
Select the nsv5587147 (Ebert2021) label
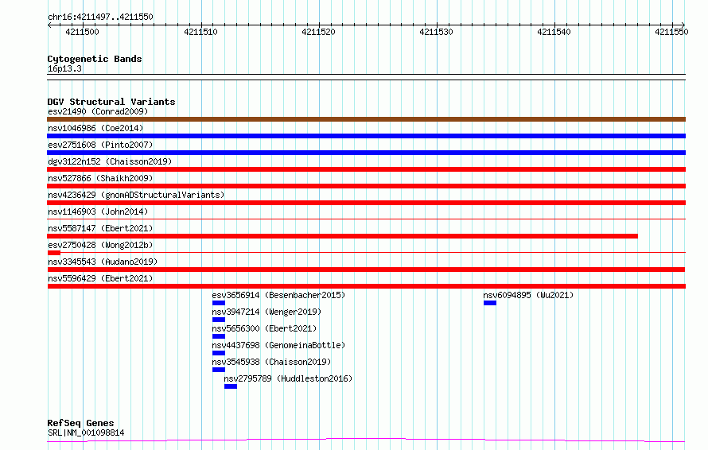(100, 228)
